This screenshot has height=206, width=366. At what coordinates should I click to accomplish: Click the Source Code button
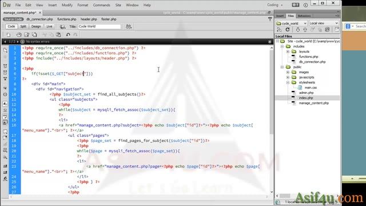point(13,19)
